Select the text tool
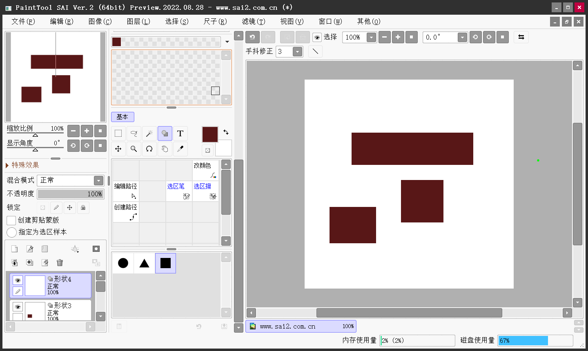 [x=180, y=133]
